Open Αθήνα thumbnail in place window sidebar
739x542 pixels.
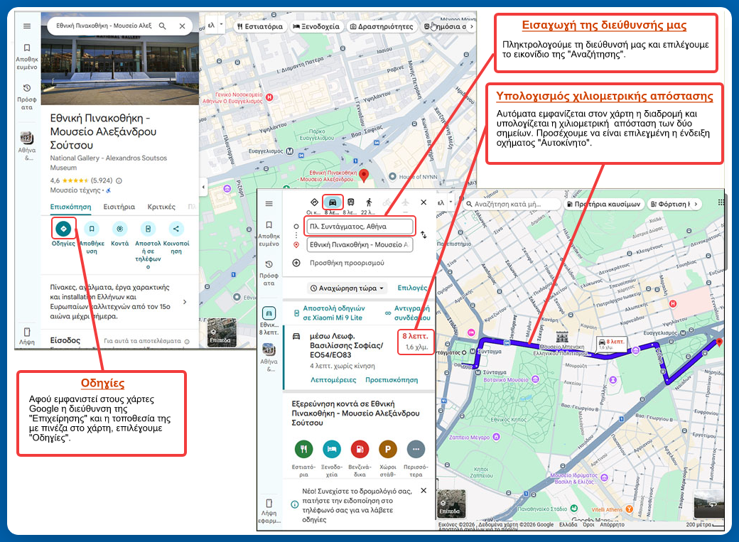(27, 138)
